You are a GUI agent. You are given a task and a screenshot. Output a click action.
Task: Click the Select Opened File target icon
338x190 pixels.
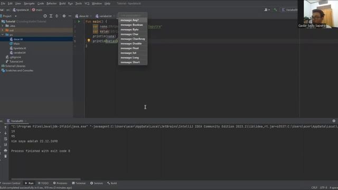45,16
